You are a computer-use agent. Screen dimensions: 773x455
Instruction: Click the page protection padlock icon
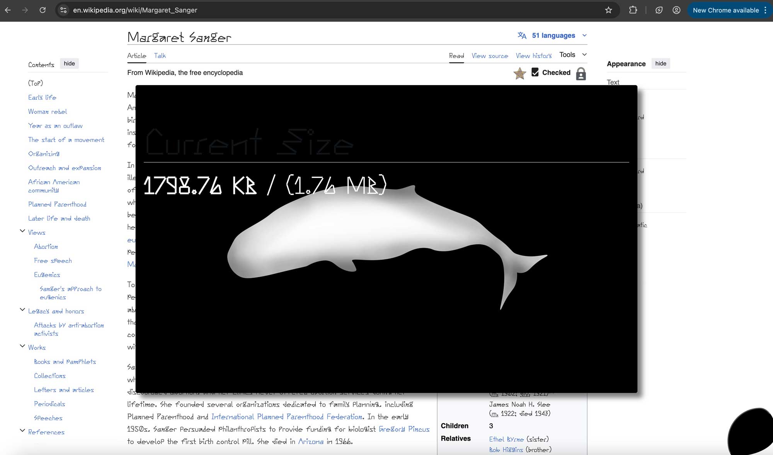coord(581,73)
